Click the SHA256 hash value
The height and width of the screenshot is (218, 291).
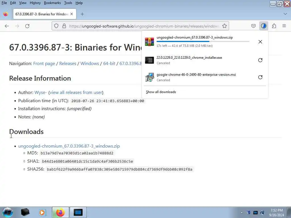coord(120,169)
